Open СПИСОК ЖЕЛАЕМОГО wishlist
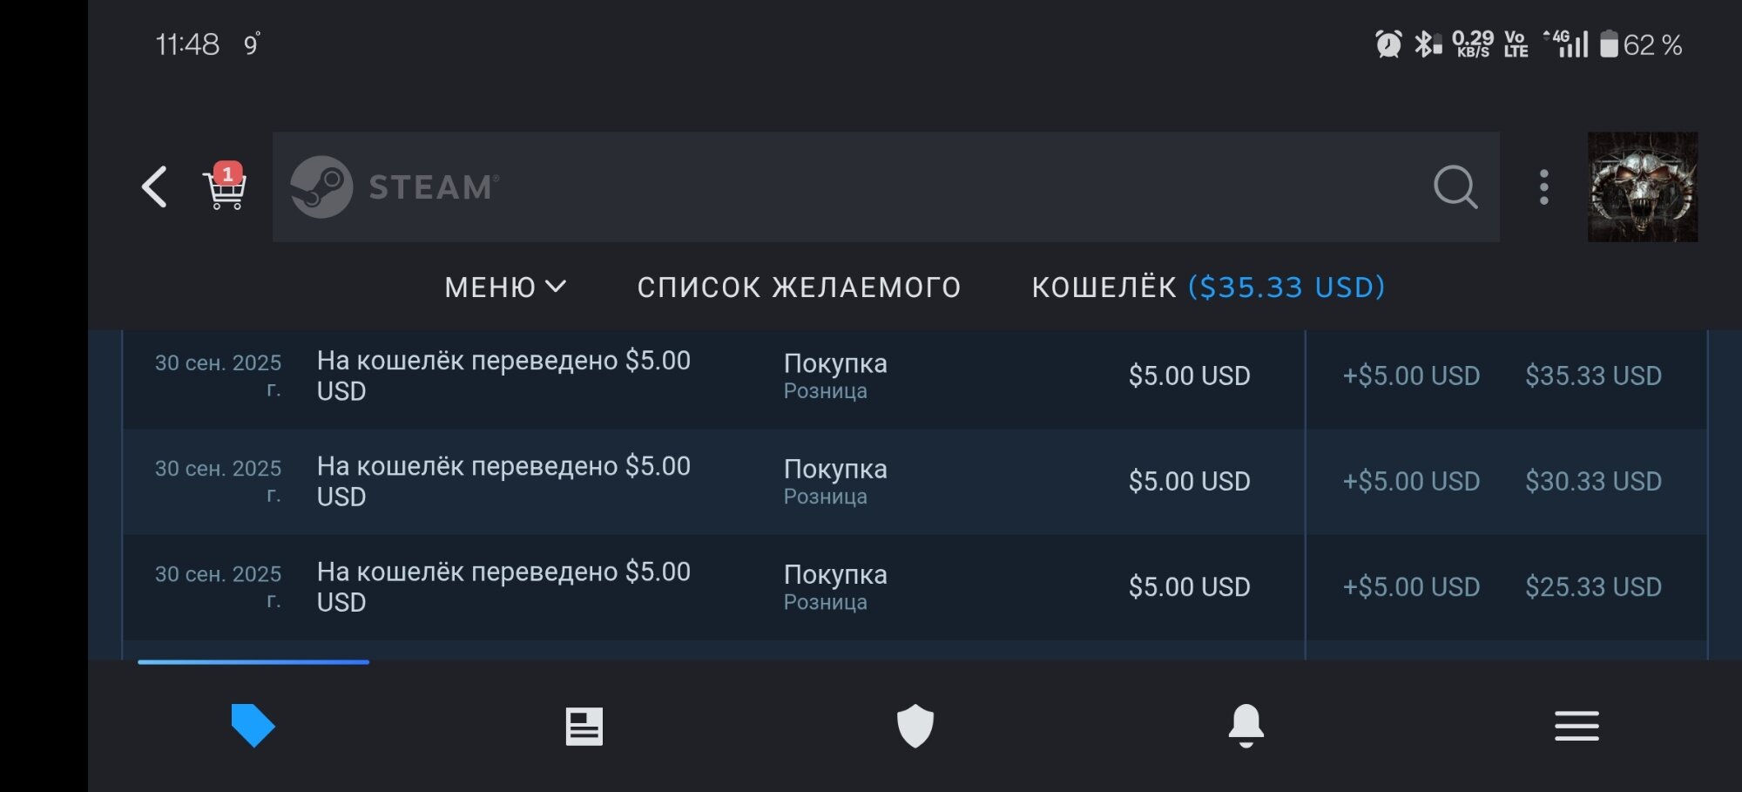 click(799, 287)
